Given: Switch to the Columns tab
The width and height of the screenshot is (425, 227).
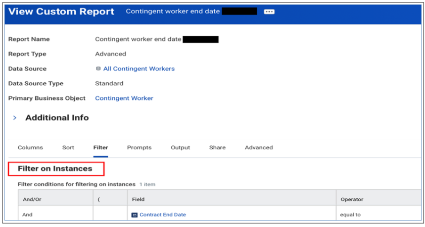Looking at the screenshot, I should (30, 147).
